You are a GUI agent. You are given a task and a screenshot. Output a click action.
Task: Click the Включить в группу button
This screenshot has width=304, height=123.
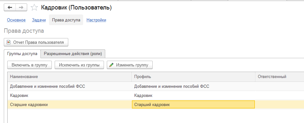coord(29,65)
